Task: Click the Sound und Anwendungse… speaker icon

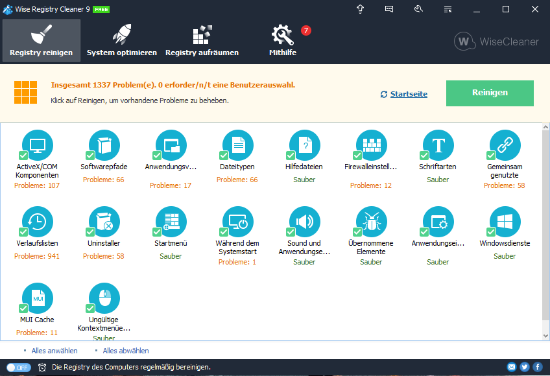Action: point(305,221)
